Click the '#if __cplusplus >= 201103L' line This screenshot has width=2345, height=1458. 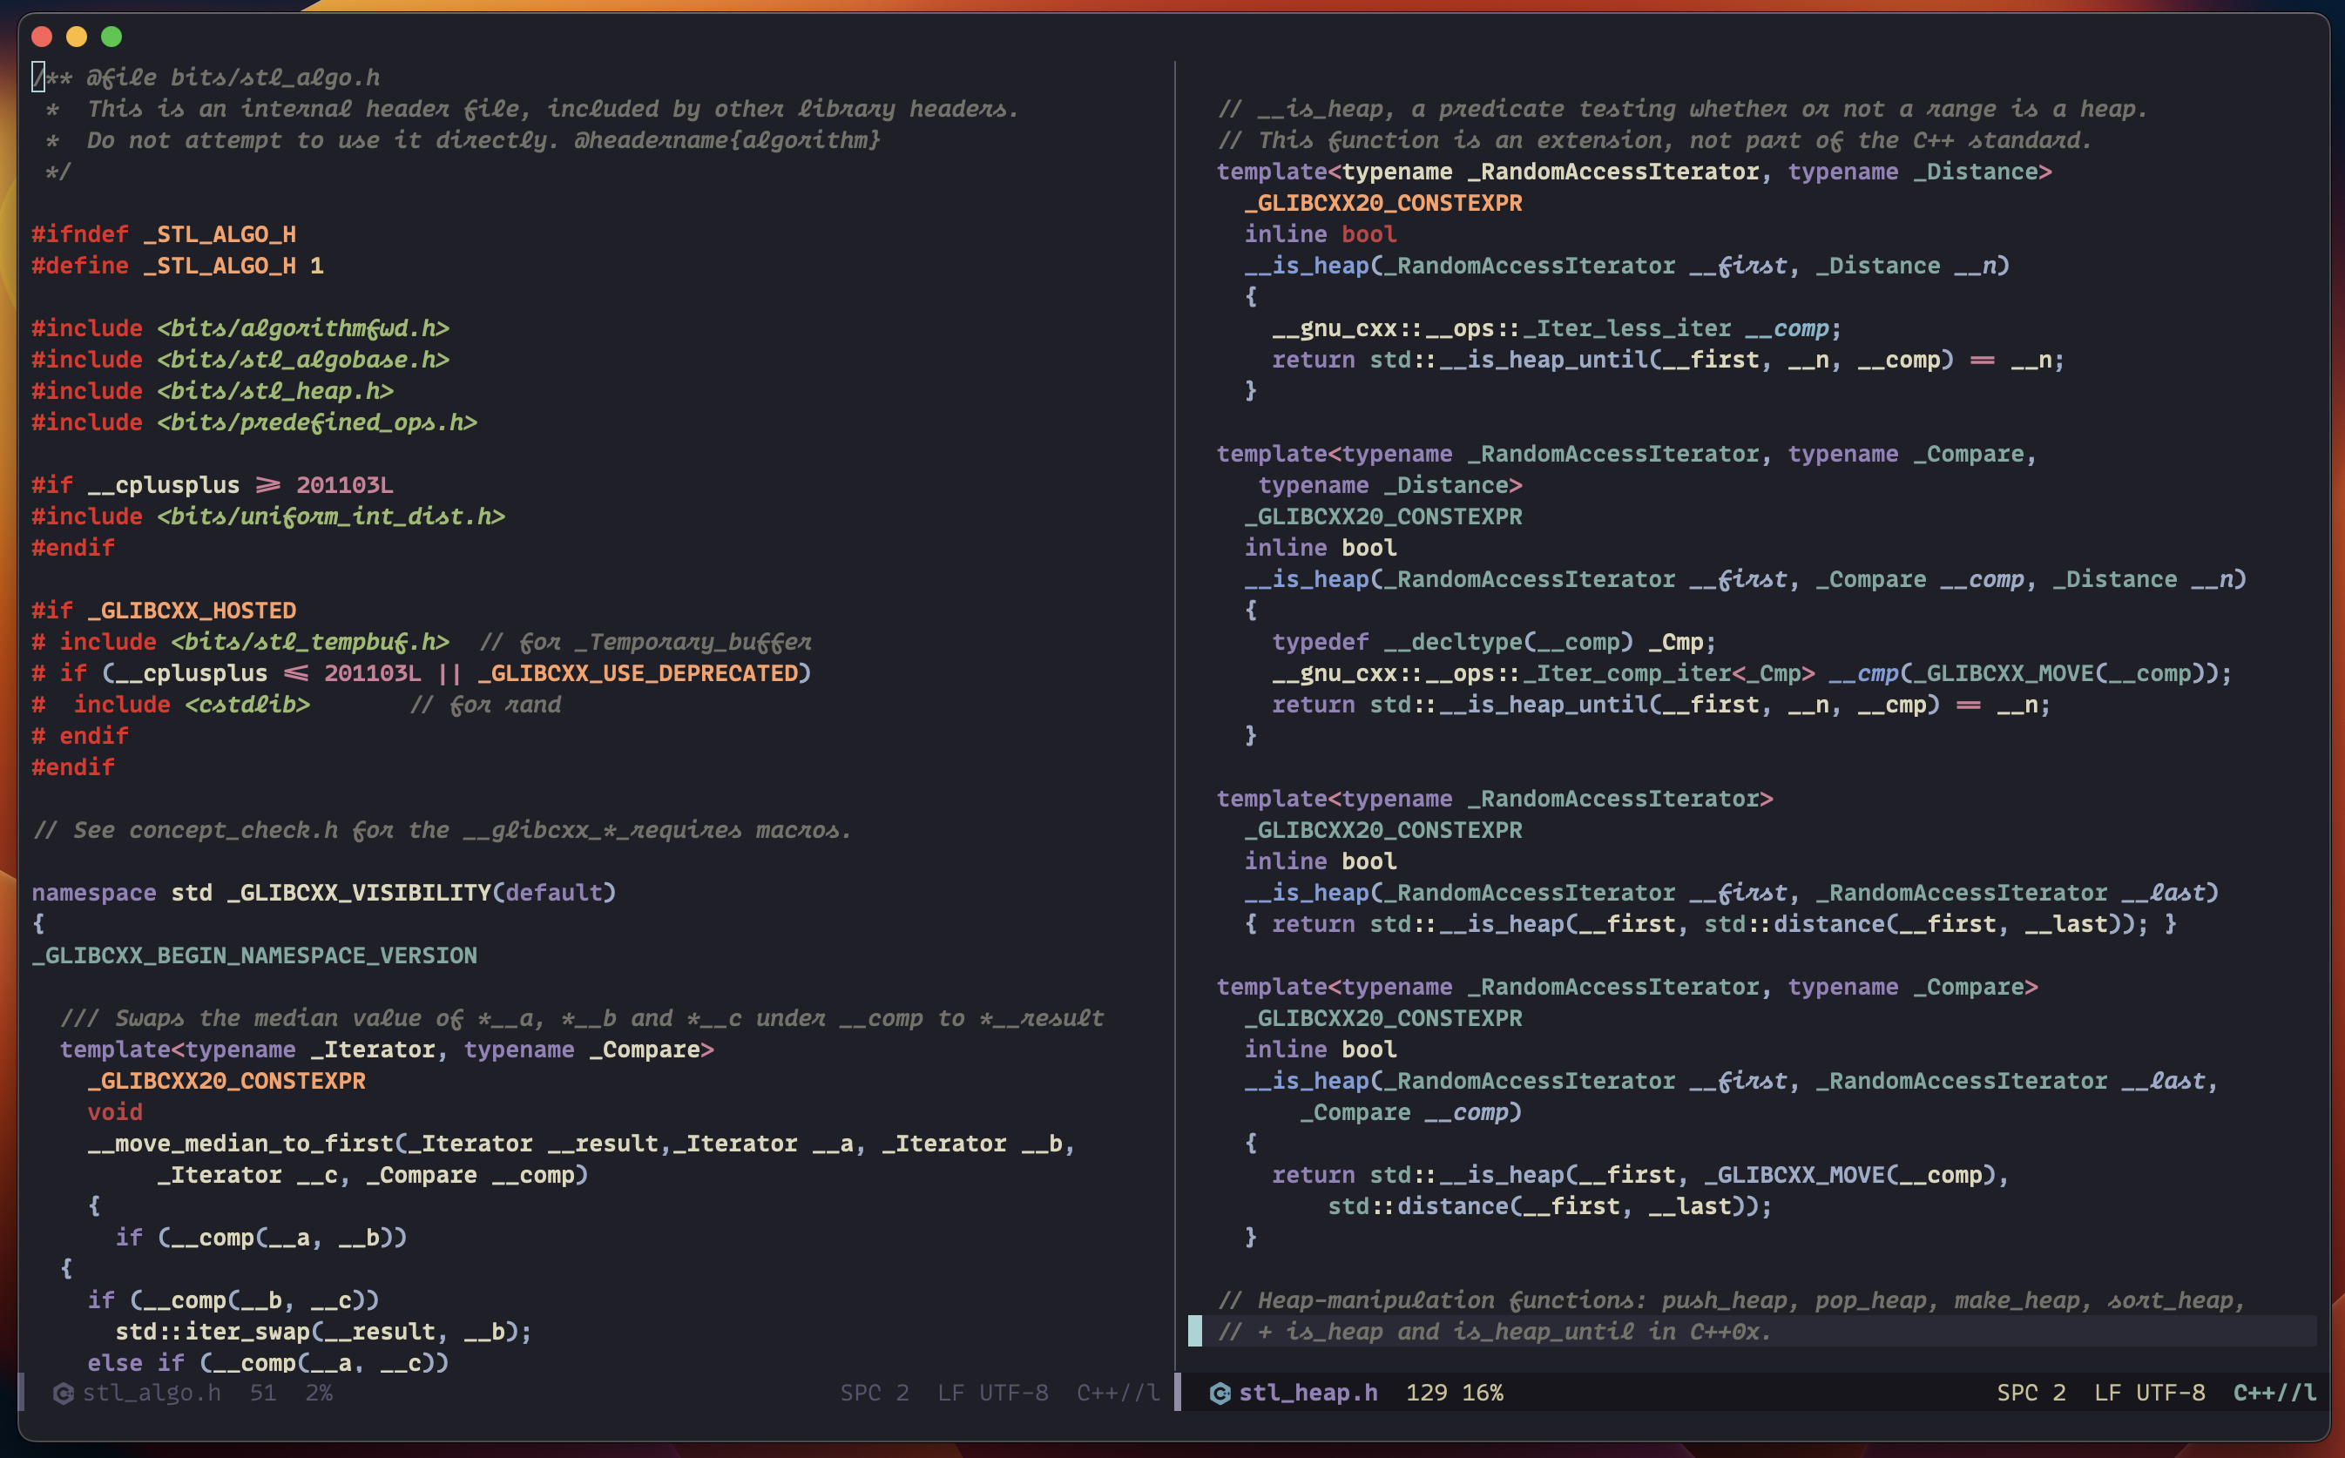pos(213,485)
